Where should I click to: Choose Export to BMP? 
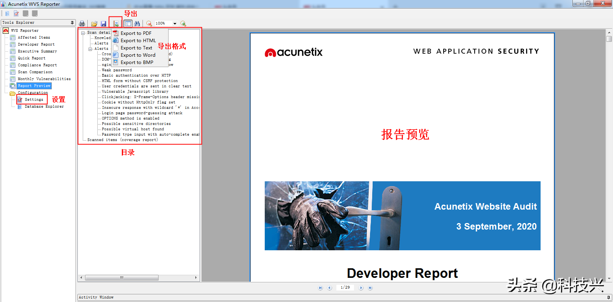(137, 62)
